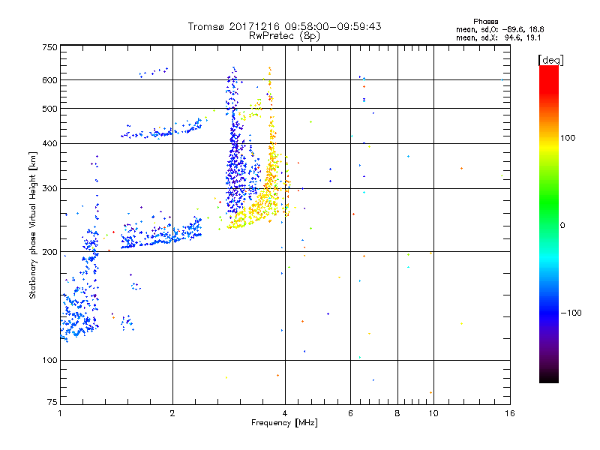Click the y-axis '600' tick label
The image size is (600, 450).
(49, 80)
